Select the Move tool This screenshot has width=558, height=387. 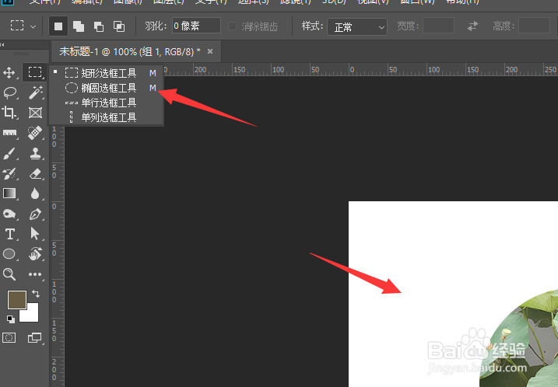[9, 72]
